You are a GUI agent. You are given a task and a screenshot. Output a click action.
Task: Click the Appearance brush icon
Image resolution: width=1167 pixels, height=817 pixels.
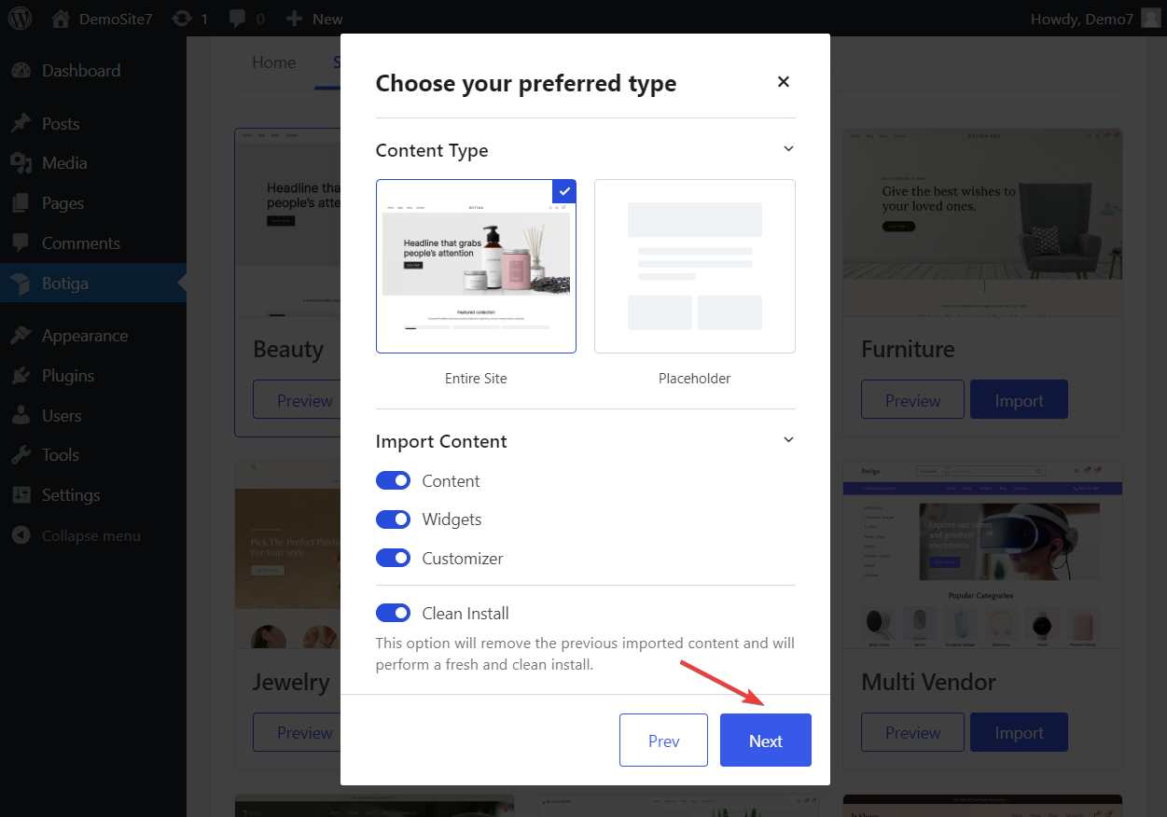(21, 336)
